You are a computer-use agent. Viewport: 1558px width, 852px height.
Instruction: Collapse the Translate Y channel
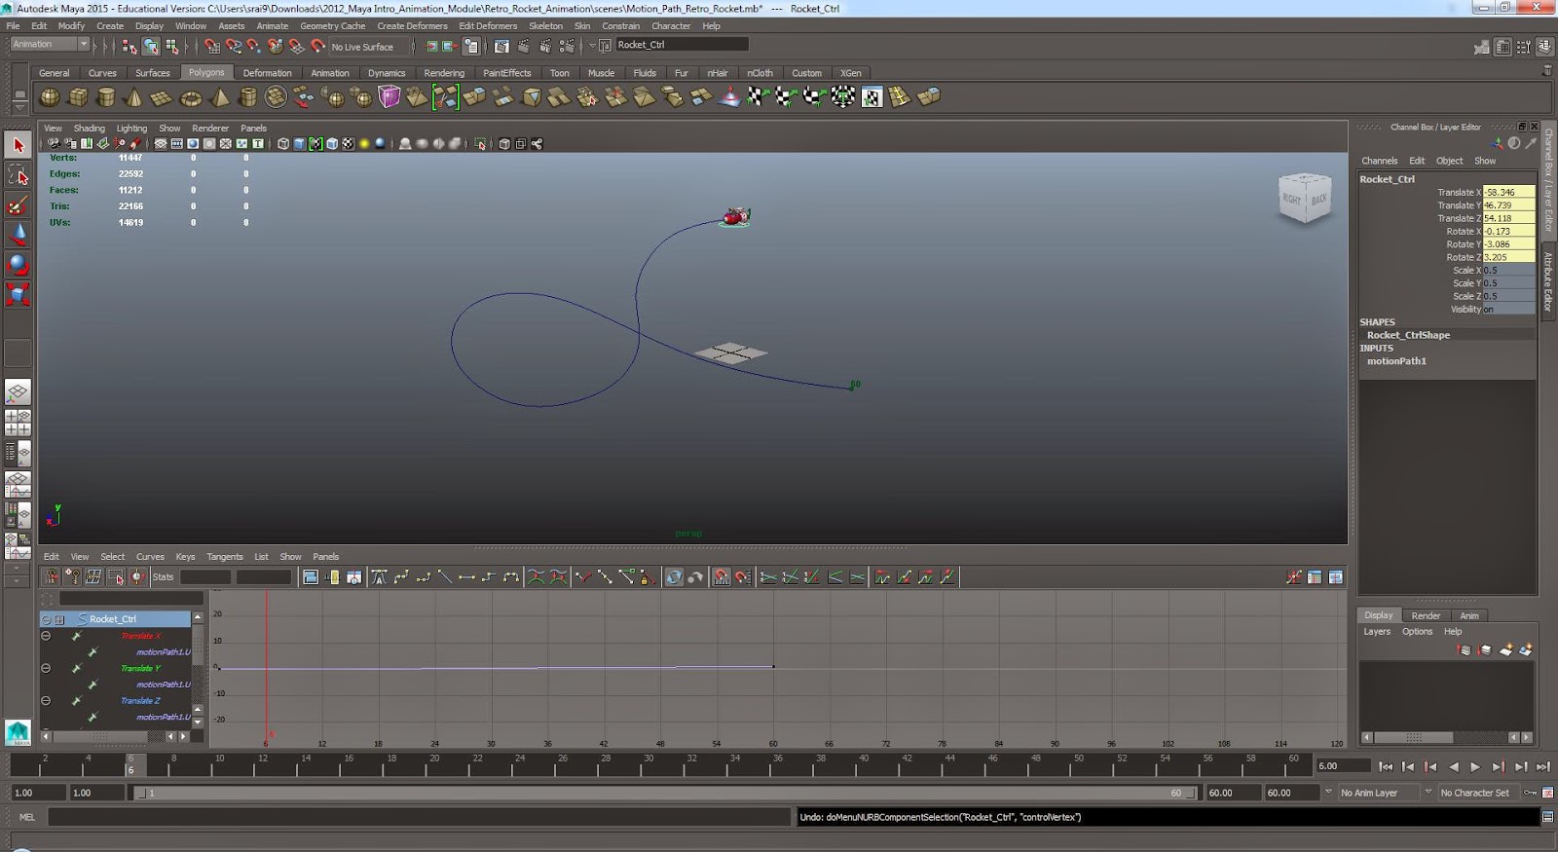click(x=46, y=668)
